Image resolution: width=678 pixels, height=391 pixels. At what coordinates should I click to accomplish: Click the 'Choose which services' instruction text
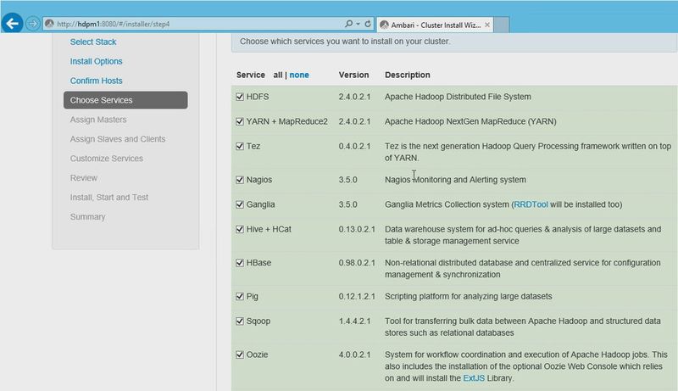point(345,42)
